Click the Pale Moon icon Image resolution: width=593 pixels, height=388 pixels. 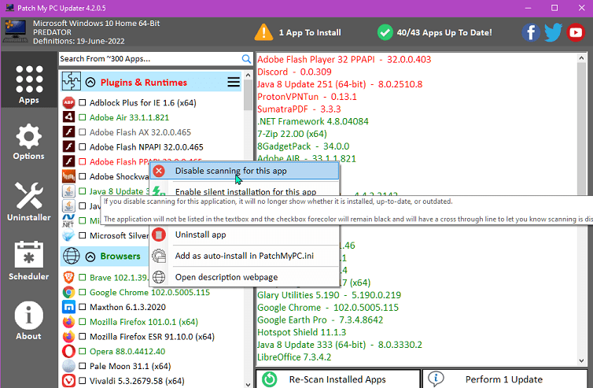[x=68, y=366]
